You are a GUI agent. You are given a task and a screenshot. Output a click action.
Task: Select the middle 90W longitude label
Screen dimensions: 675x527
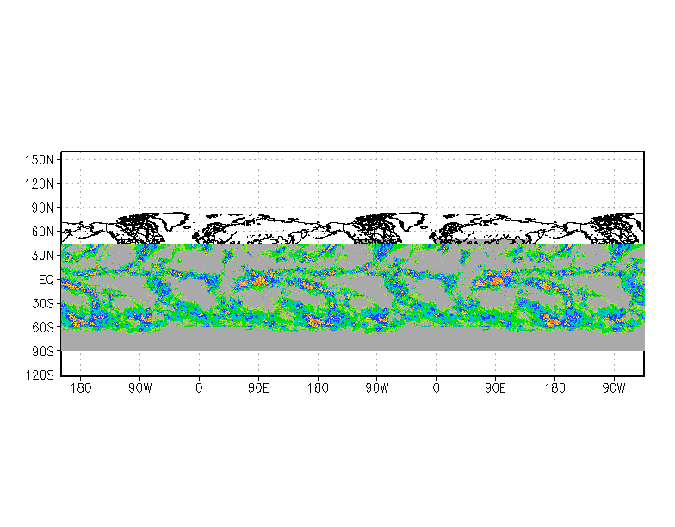click(x=376, y=388)
